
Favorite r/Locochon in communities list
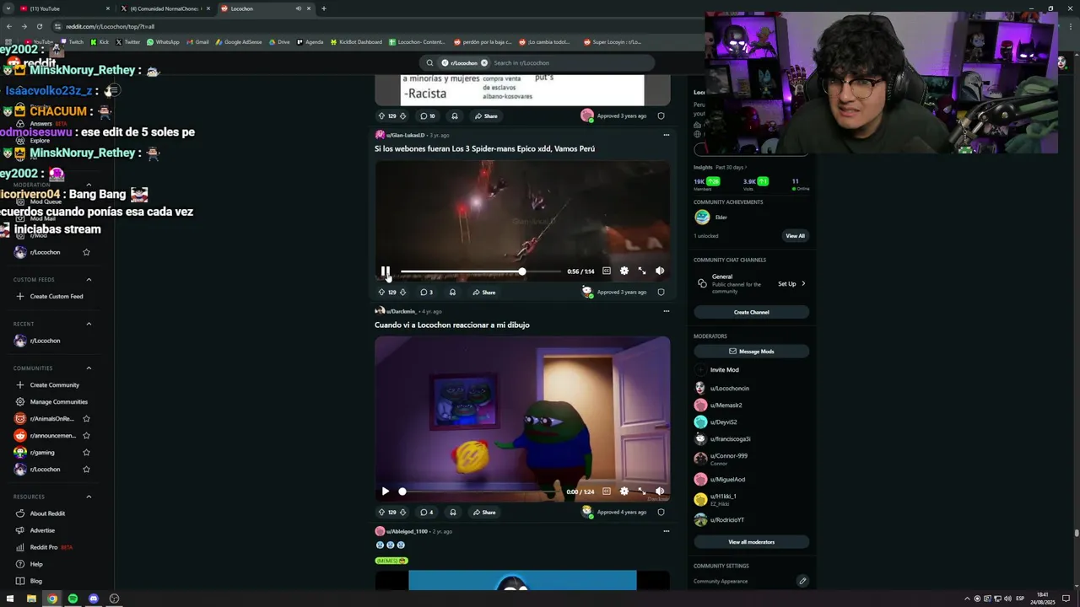[86, 470]
